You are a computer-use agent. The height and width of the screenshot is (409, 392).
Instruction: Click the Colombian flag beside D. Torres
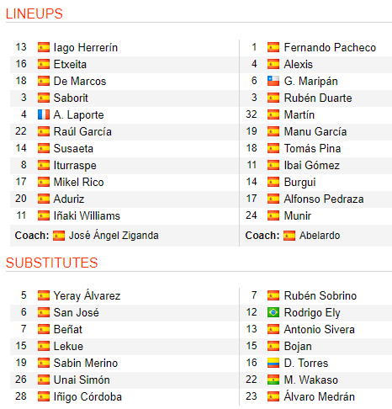pos(273,363)
